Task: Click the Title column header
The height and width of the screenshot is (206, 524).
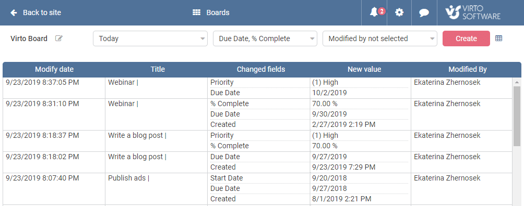Action: point(158,69)
